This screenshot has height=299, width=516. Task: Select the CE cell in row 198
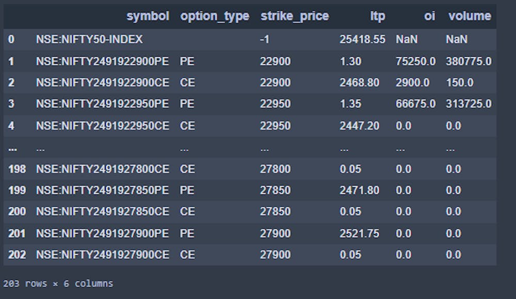(188, 169)
